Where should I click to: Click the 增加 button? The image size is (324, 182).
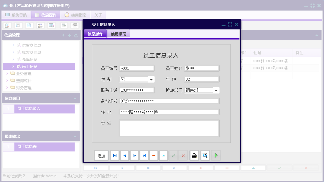[101, 155]
